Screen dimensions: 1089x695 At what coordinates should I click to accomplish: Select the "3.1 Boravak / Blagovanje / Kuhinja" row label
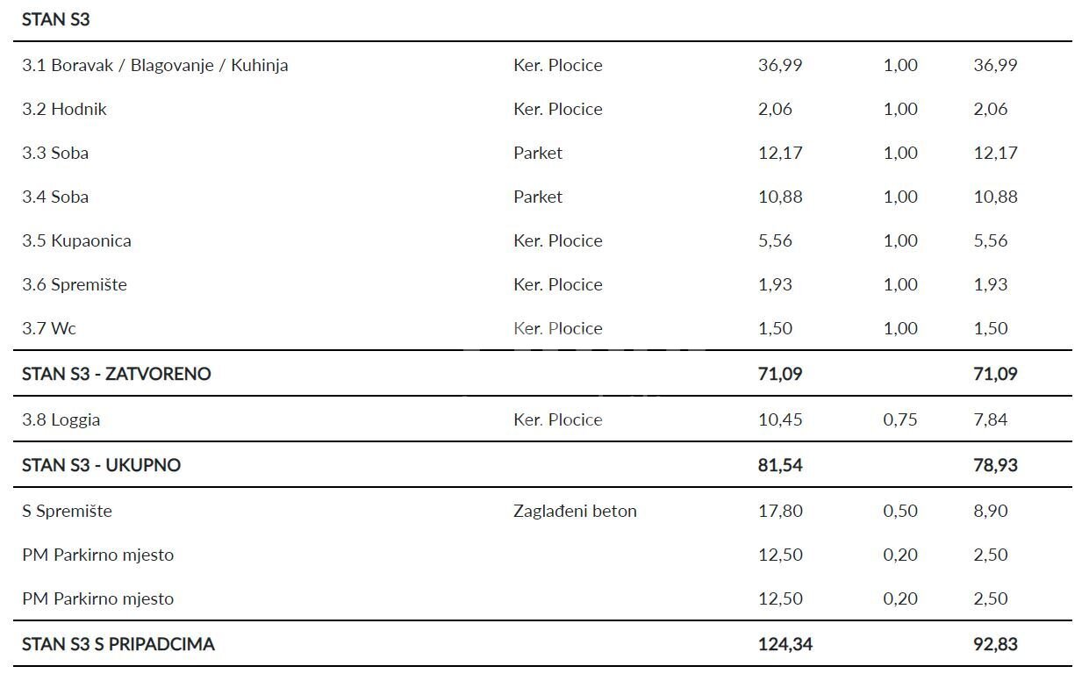click(155, 65)
